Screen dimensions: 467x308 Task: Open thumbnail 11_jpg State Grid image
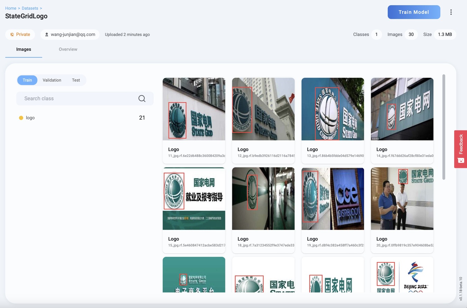(194, 109)
